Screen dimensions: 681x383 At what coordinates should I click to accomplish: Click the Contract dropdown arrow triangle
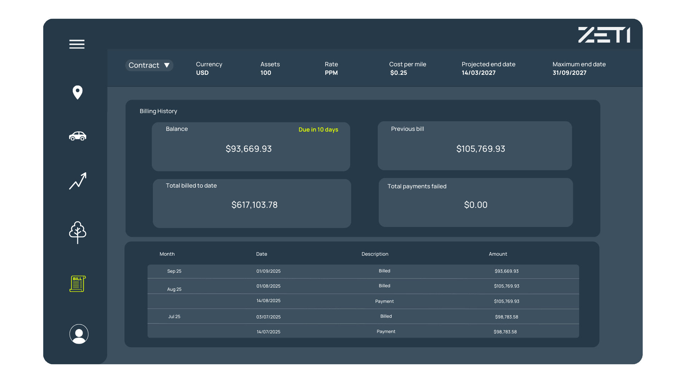tap(167, 65)
